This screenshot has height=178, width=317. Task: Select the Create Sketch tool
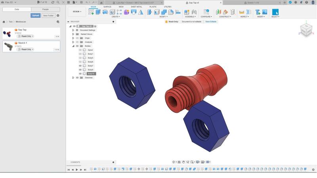(x=91, y=12)
